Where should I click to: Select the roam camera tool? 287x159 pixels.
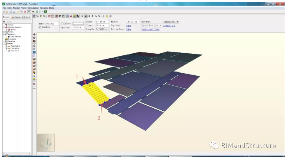89,16
